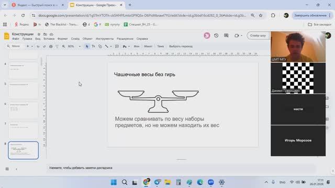This screenshot has width=335, height=188.
Task: Click the zoom magnifier tool
Action: (63, 46)
